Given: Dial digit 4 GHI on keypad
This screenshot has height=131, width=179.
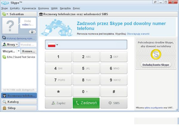Looking at the screenshot, I should coord(58,68).
